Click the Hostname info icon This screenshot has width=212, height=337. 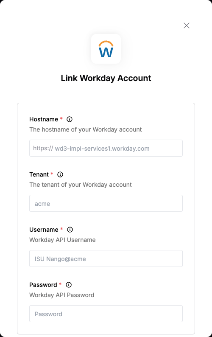[70, 119]
